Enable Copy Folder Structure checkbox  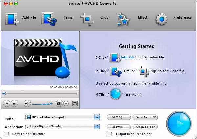6,134
